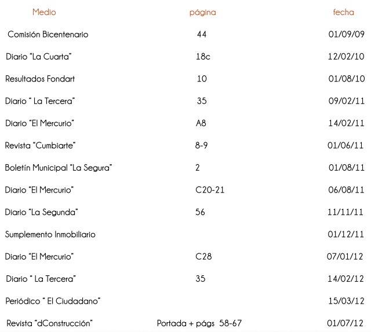Select Boletín Municipal "La Segura" entry
This screenshot has width=371, height=332.
click(x=58, y=168)
